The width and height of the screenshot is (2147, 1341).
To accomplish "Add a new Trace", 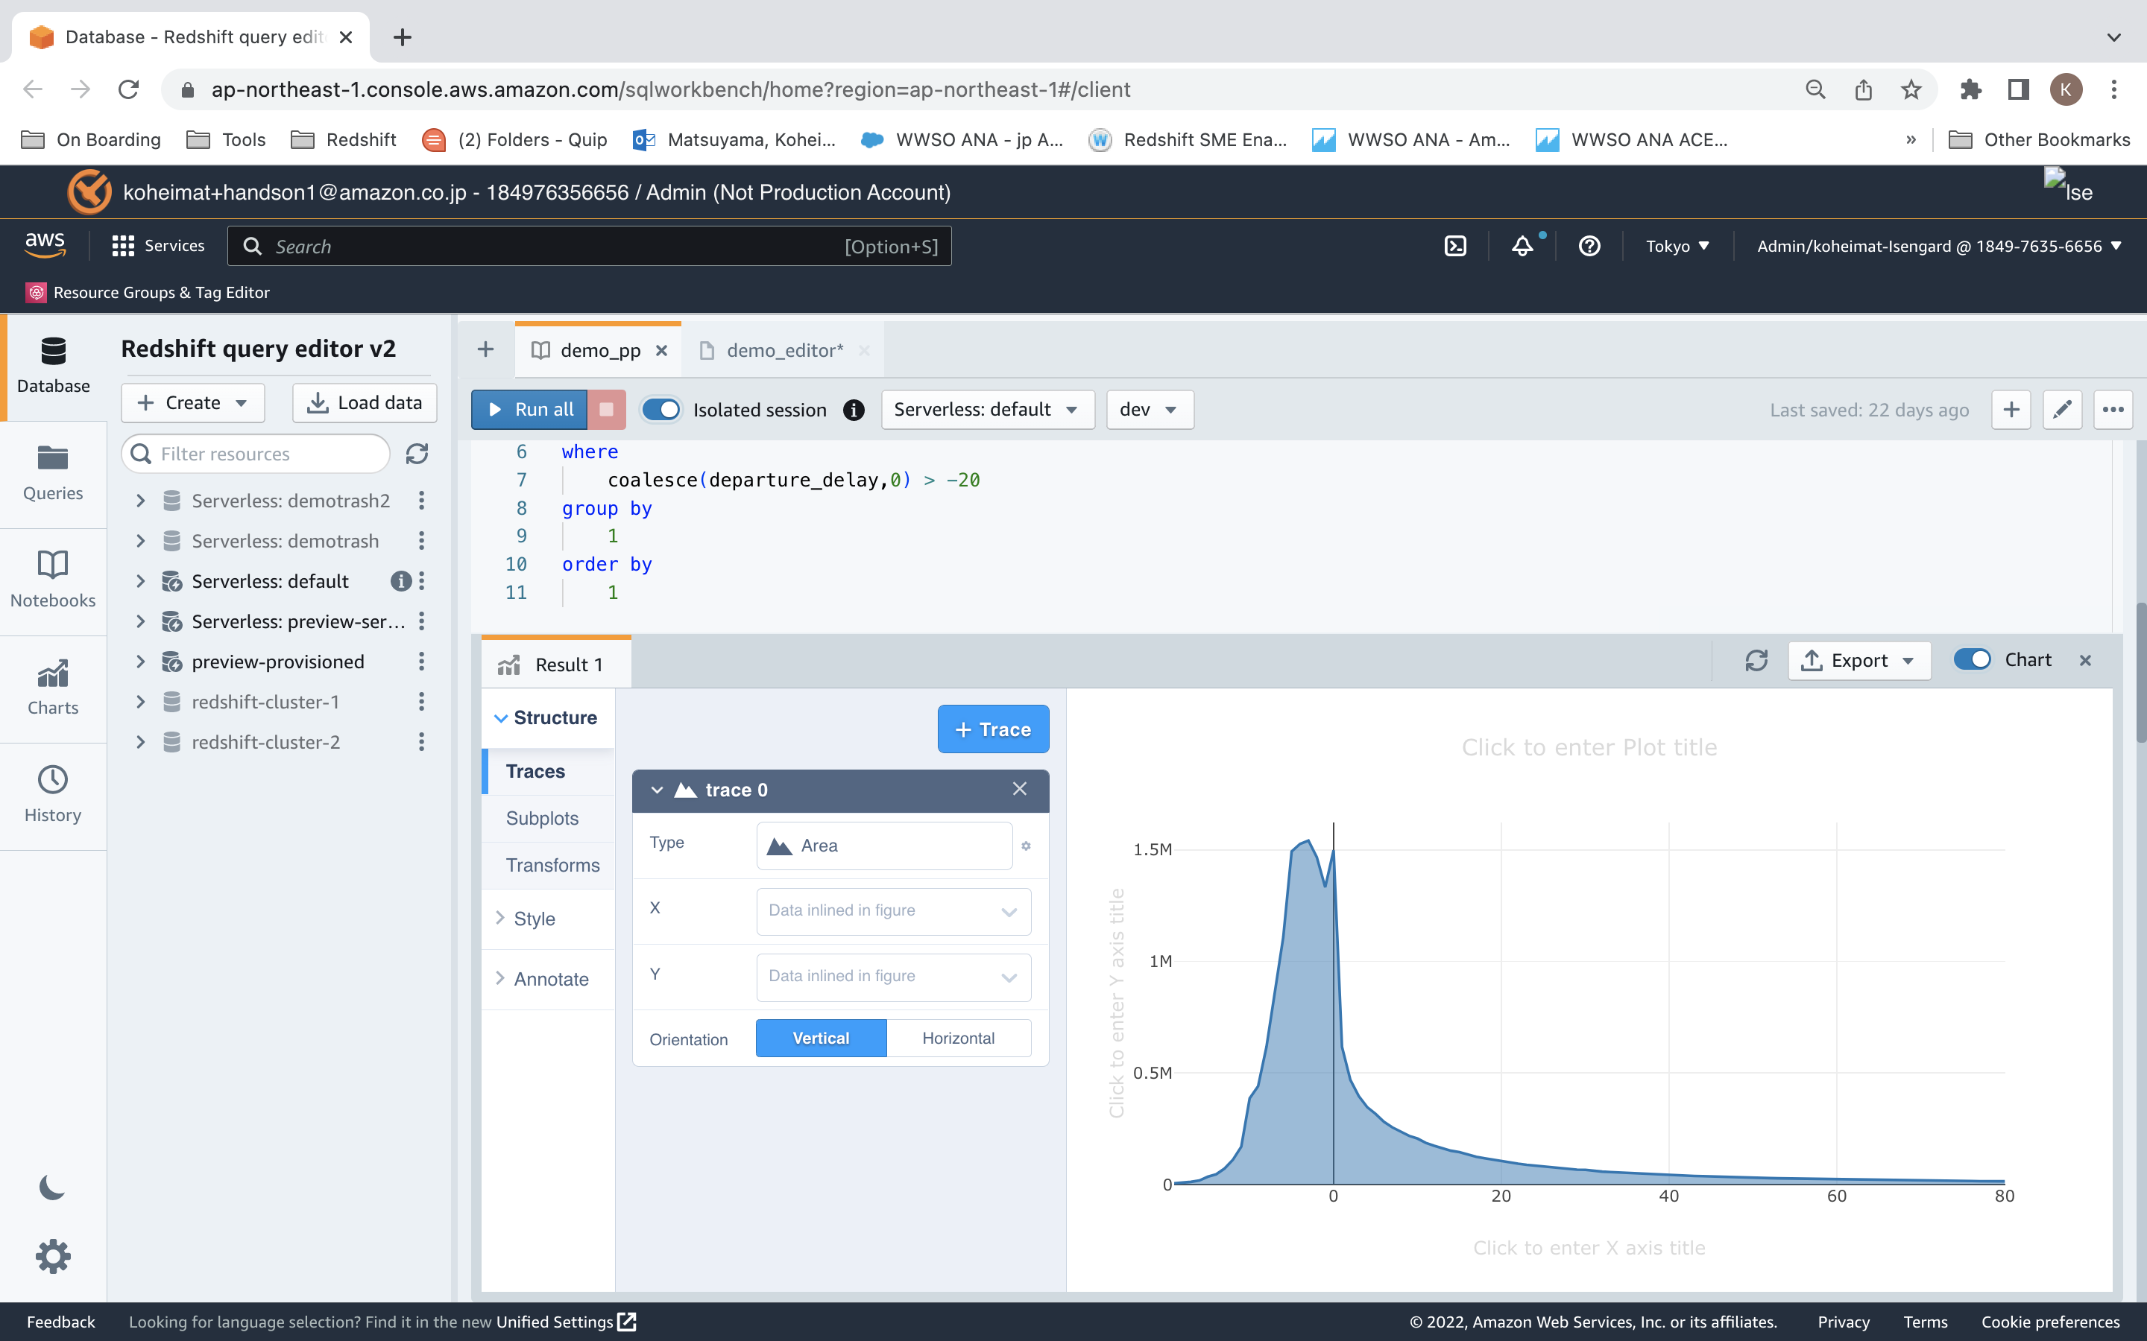I will point(993,729).
